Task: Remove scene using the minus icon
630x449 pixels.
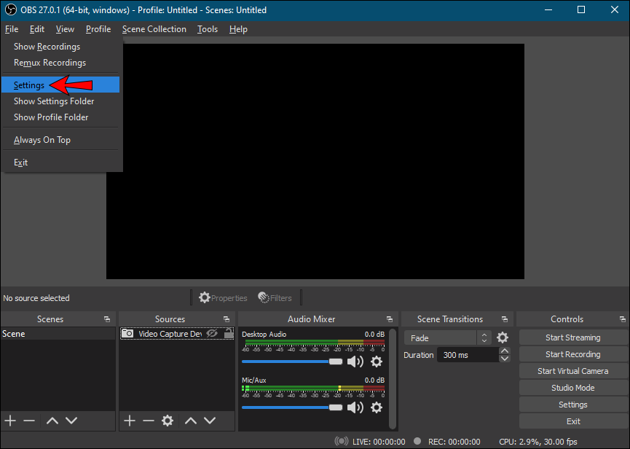Action: coord(29,421)
